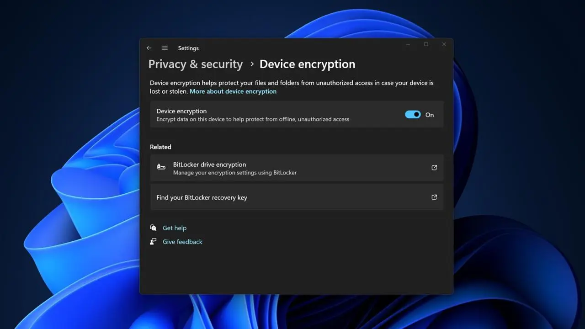Click the Related section heading
This screenshot has height=329, width=585.
(x=160, y=147)
